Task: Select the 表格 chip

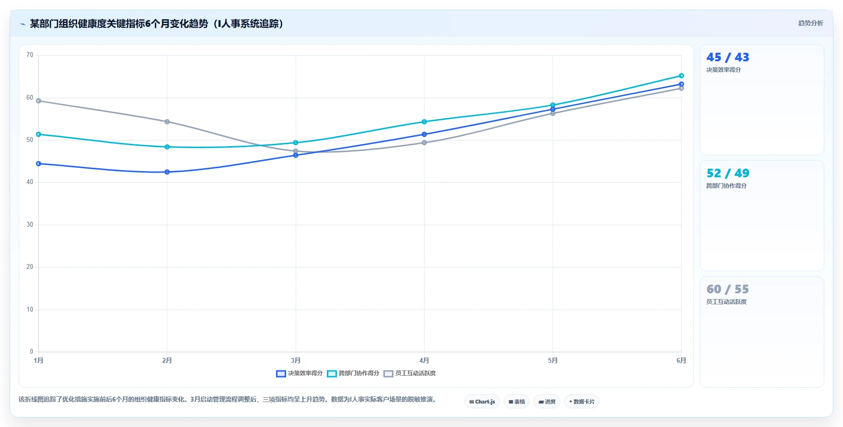Action: pos(517,402)
